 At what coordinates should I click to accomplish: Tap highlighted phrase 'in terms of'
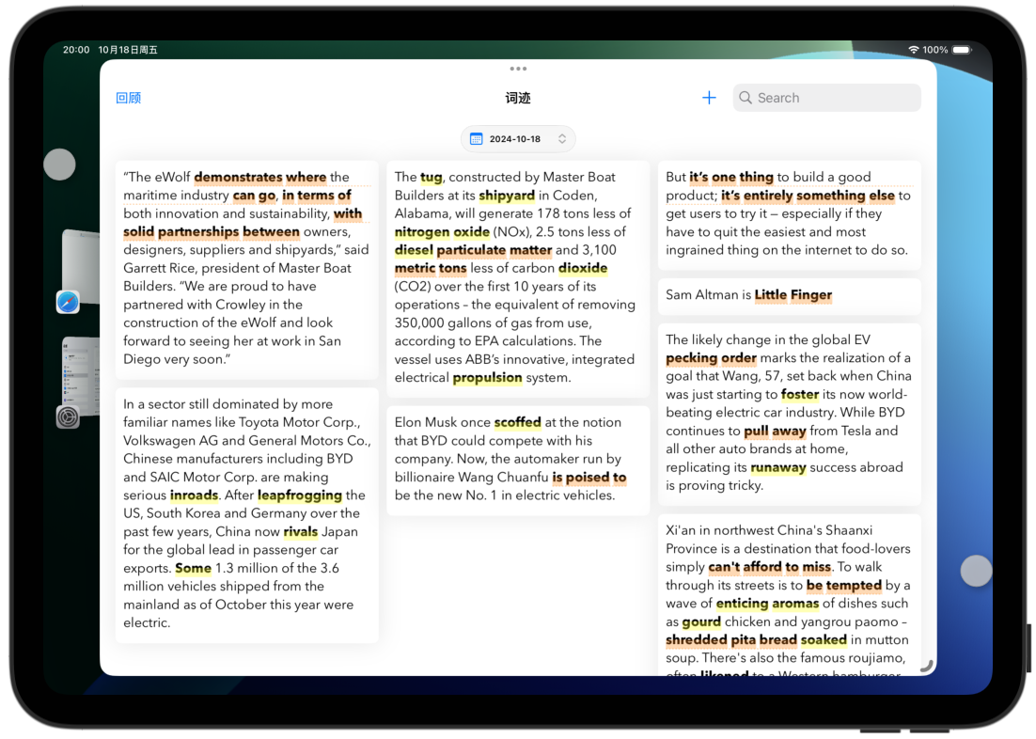click(x=317, y=196)
